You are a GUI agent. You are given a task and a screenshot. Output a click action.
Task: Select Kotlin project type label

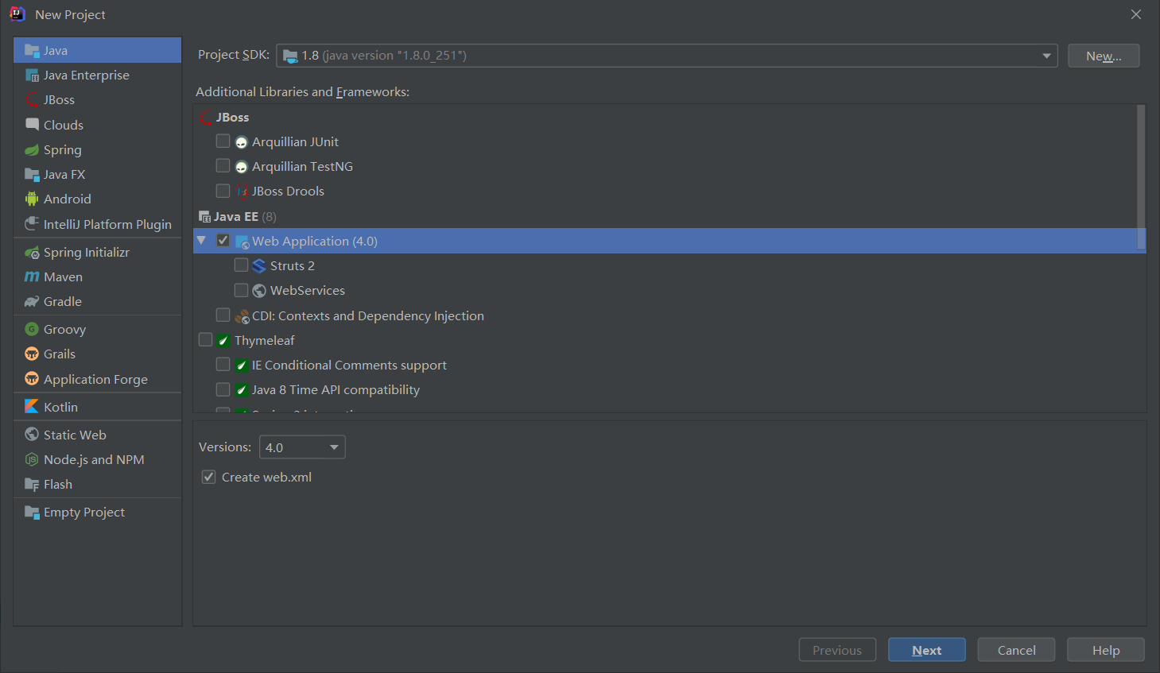coord(61,407)
